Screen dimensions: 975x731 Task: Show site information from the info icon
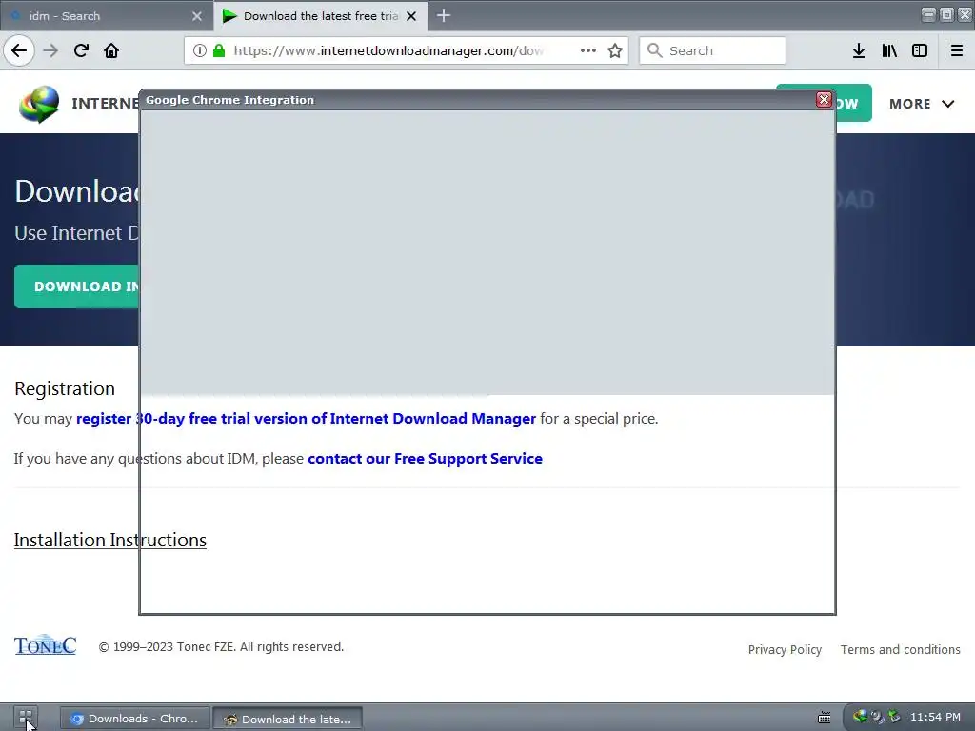[200, 50]
